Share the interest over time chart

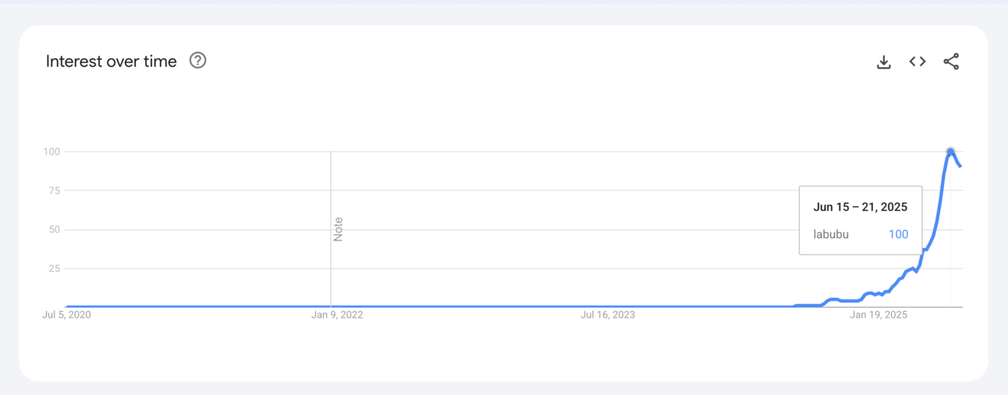[951, 62]
